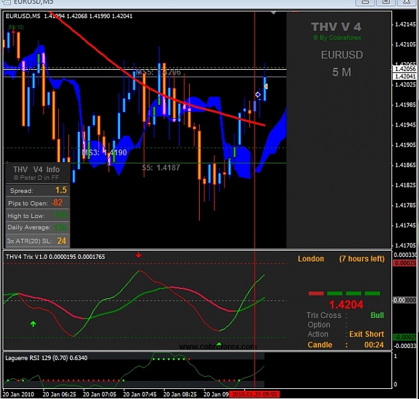
Task: Click the 20 Jan 06:25 time axis label
Action: 59,394
